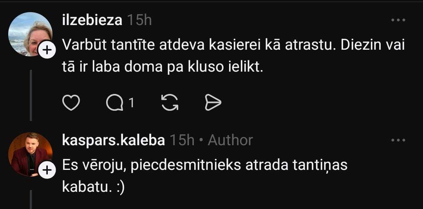Repost ilzebieza's comment using the arrows icon

pos(170,103)
